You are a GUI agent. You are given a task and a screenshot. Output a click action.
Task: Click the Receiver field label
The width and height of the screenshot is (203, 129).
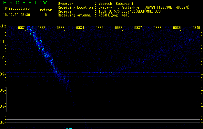pyautogui.click(x=66, y=11)
